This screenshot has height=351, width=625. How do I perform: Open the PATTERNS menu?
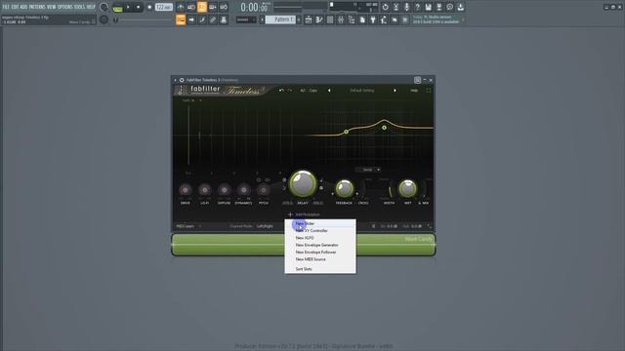click(x=37, y=7)
